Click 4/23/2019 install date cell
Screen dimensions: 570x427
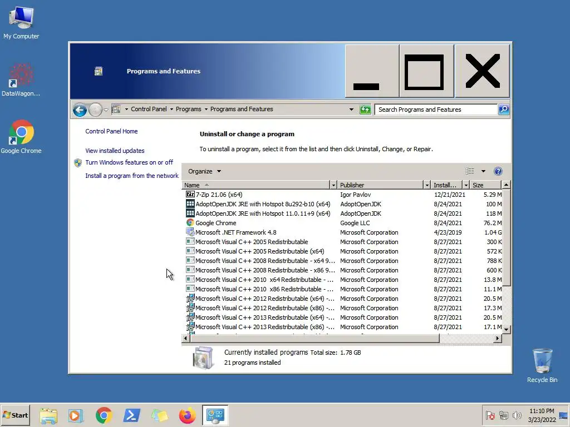[448, 232]
